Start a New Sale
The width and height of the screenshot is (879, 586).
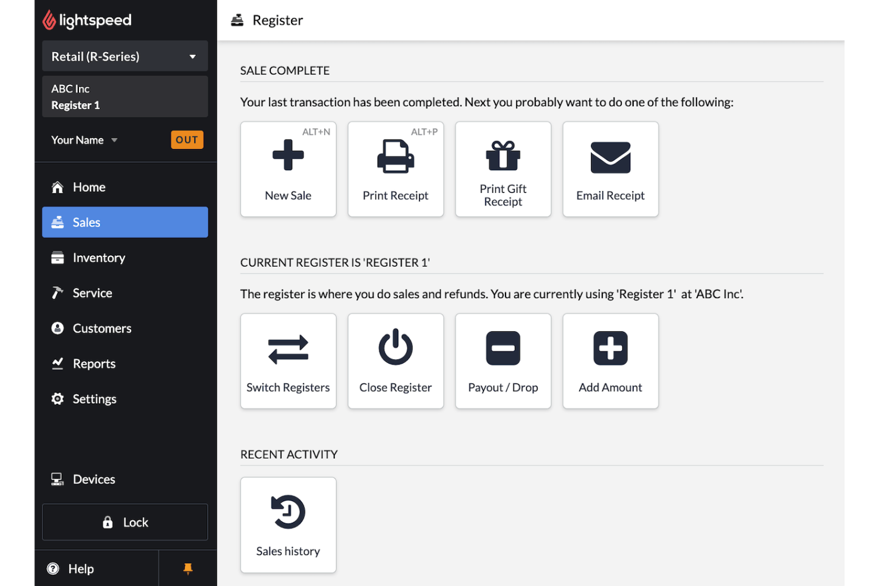[x=288, y=169]
